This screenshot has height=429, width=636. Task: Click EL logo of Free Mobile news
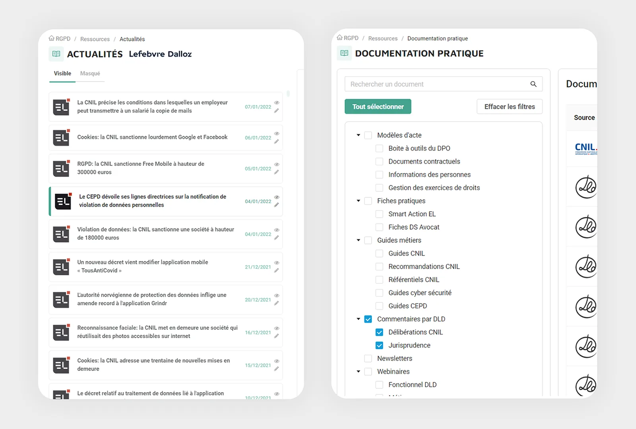tap(62, 169)
